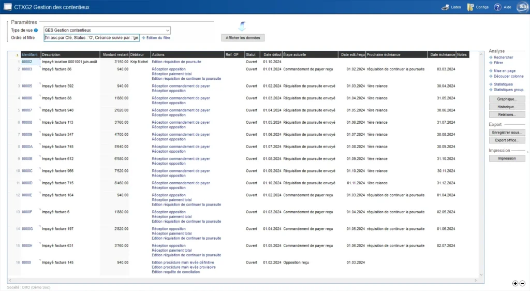This screenshot has width=530, height=291.
Task: Click Réception paiement total action for 00003
Action: point(172,74)
